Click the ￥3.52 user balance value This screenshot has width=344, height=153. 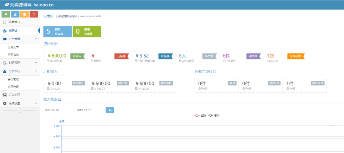(x=142, y=56)
